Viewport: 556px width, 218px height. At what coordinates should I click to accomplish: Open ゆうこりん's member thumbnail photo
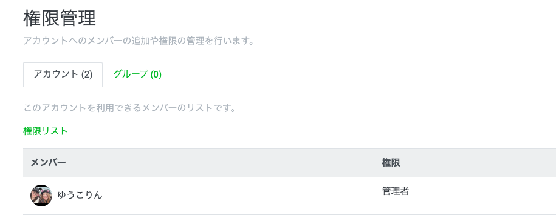click(x=41, y=196)
